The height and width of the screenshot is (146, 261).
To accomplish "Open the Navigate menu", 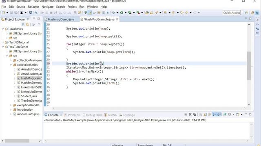I will tap(47, 7).
